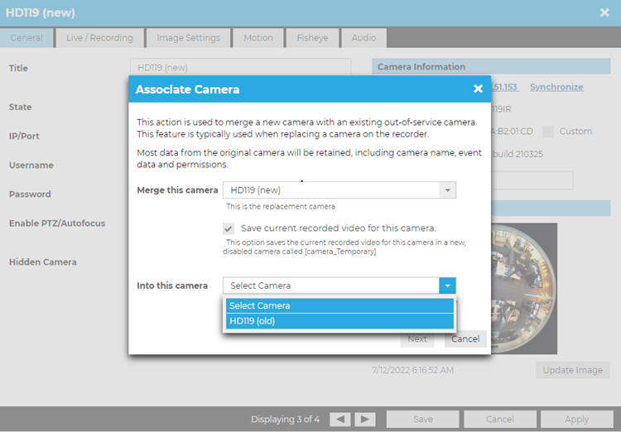Click the Merge this camera combo box
621x432 pixels.
339,190
